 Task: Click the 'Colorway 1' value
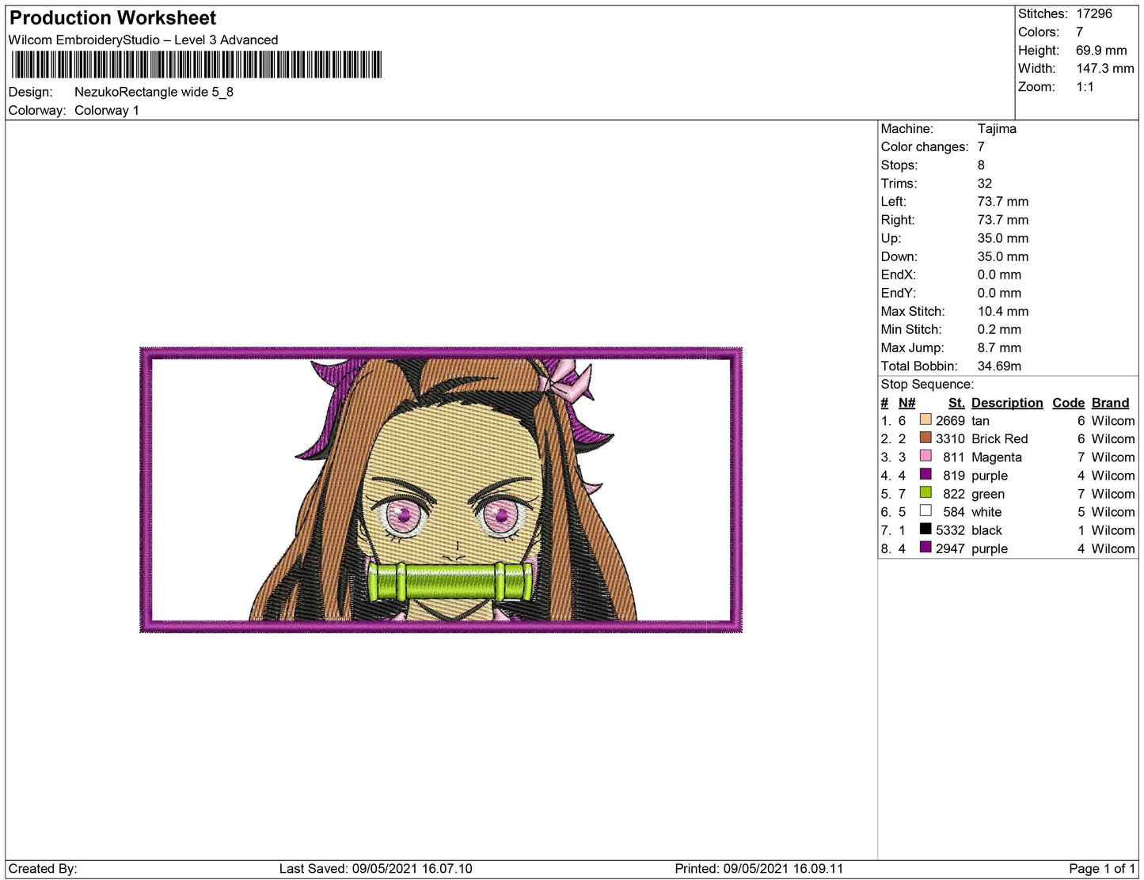click(x=107, y=110)
